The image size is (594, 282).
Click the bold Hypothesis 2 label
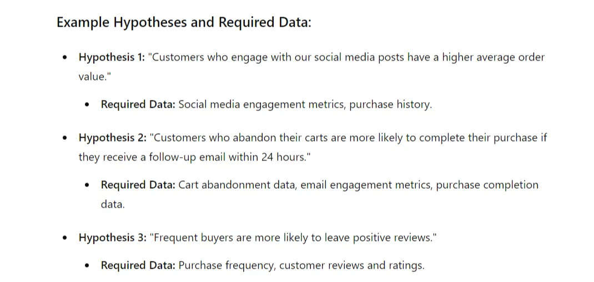[113, 138]
